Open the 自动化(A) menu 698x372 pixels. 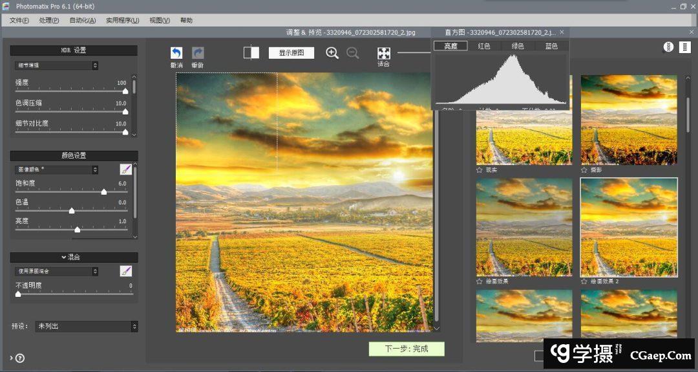tap(82, 20)
